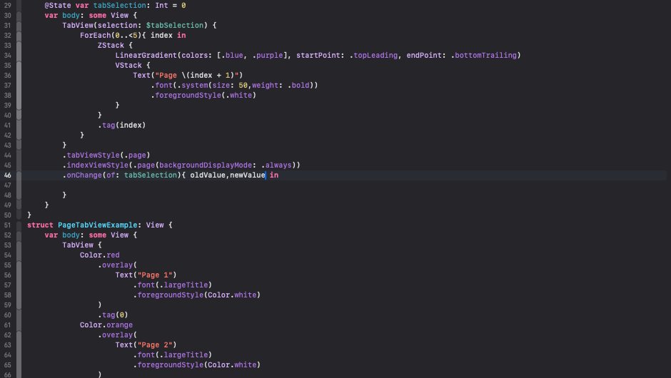671x378 pixels.
Task: Click the .always value on line 45
Action: pos(276,165)
